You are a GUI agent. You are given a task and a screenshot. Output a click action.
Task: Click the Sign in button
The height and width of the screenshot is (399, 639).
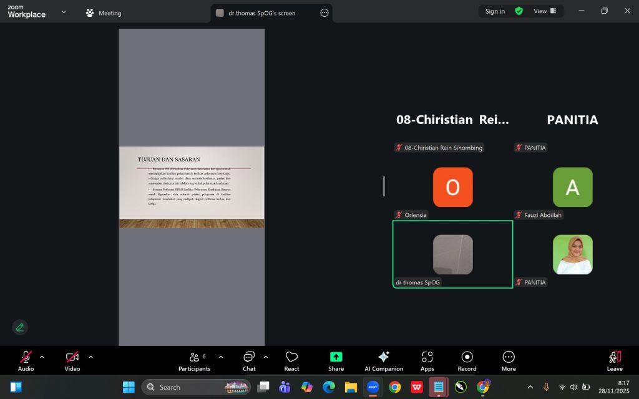(x=495, y=11)
